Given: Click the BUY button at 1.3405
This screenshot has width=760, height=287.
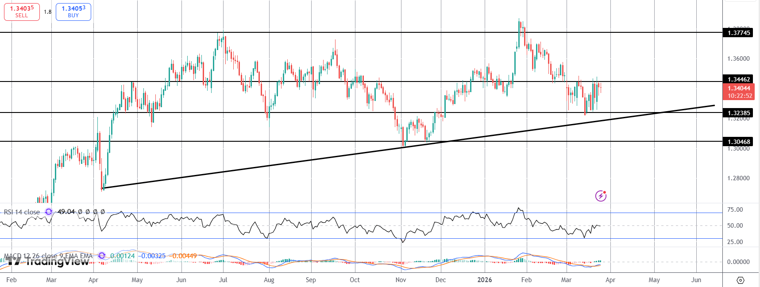Looking at the screenshot, I should 73,12.
